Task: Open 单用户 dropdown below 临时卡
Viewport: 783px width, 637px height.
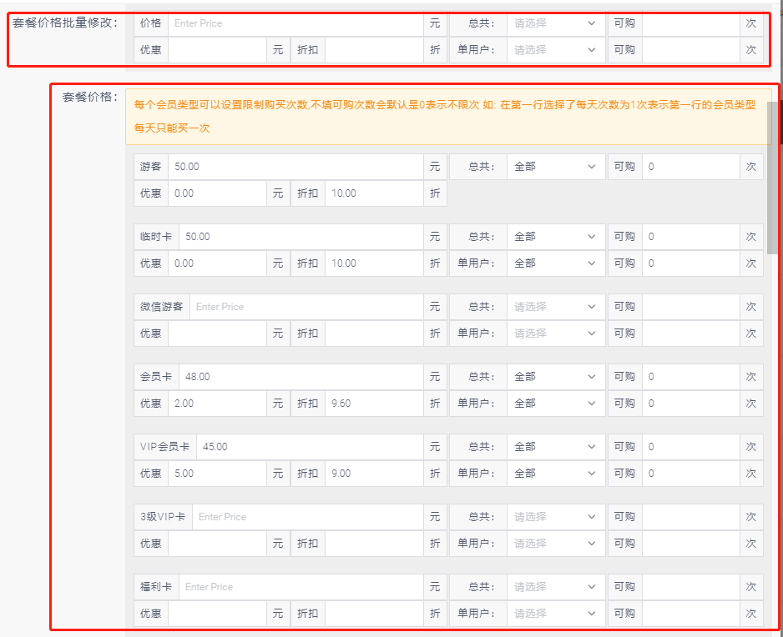Action: 556,263
